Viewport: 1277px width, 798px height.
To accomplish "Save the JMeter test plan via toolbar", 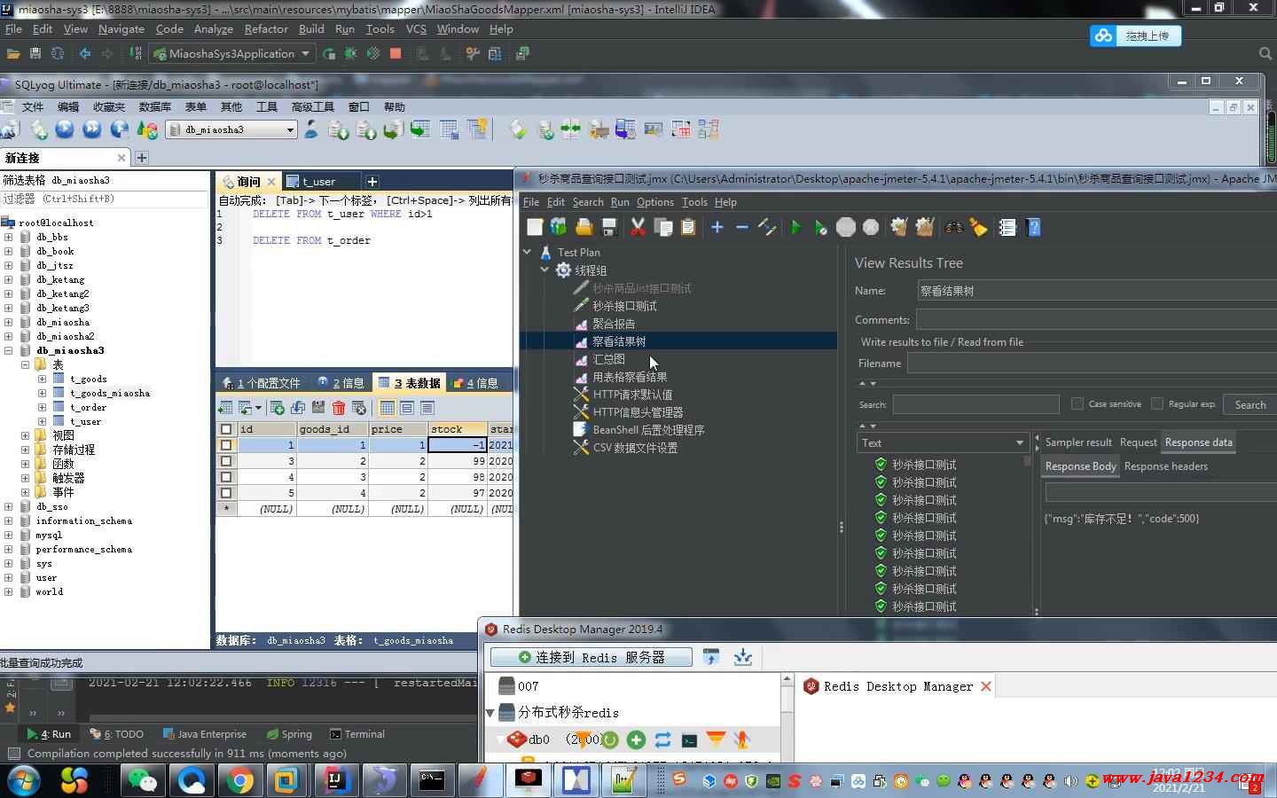I will coord(609,228).
